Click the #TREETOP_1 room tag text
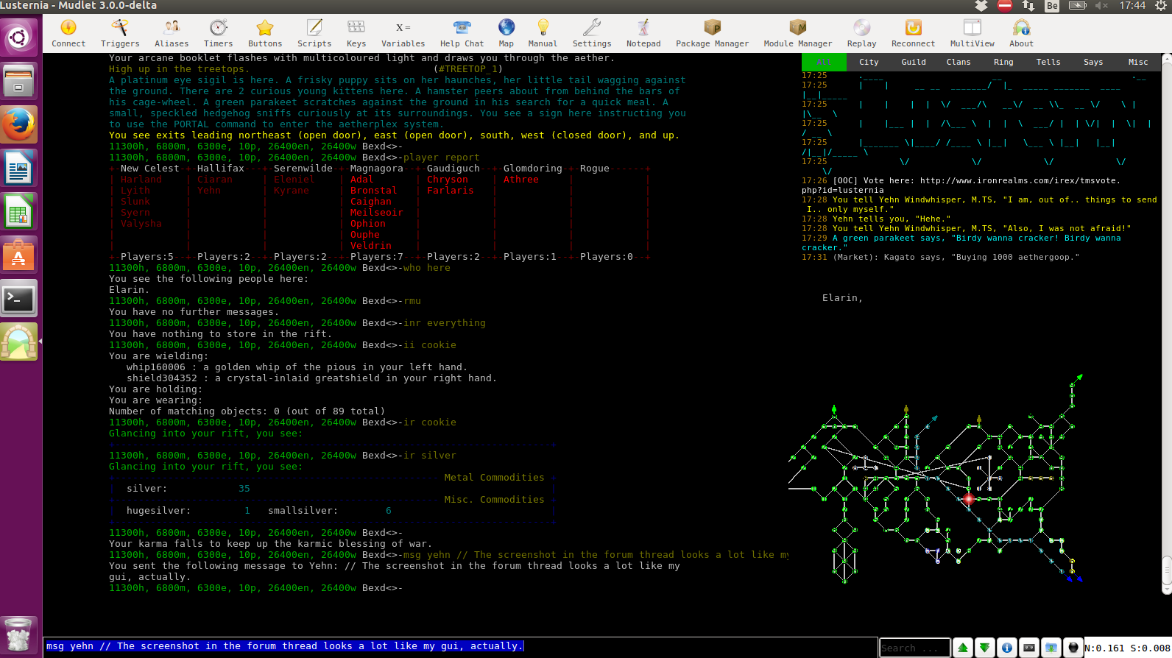 467,69
